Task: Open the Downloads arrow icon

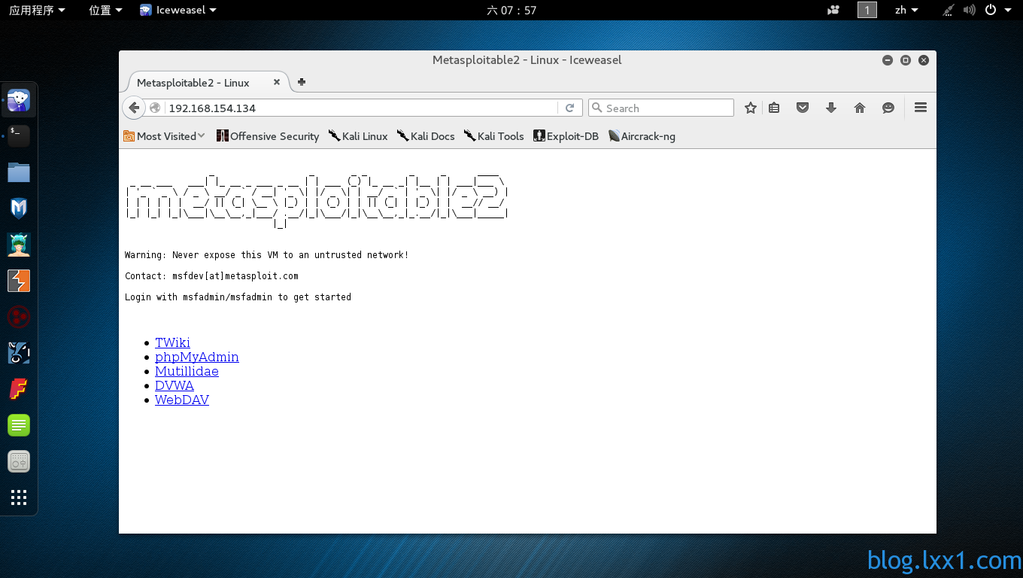Action: pos(831,108)
